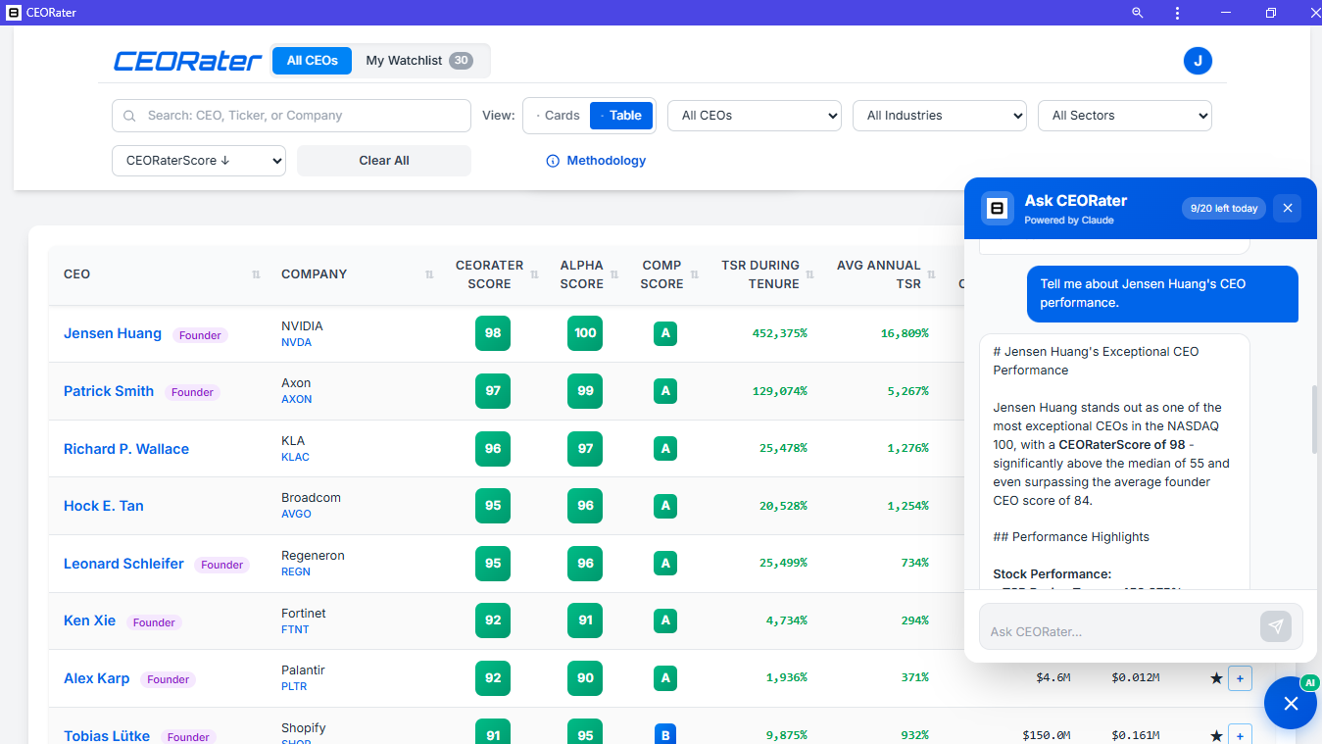Screen dimensions: 1322x744
Task: Open the All Sectors dropdown
Action: coord(1125,116)
